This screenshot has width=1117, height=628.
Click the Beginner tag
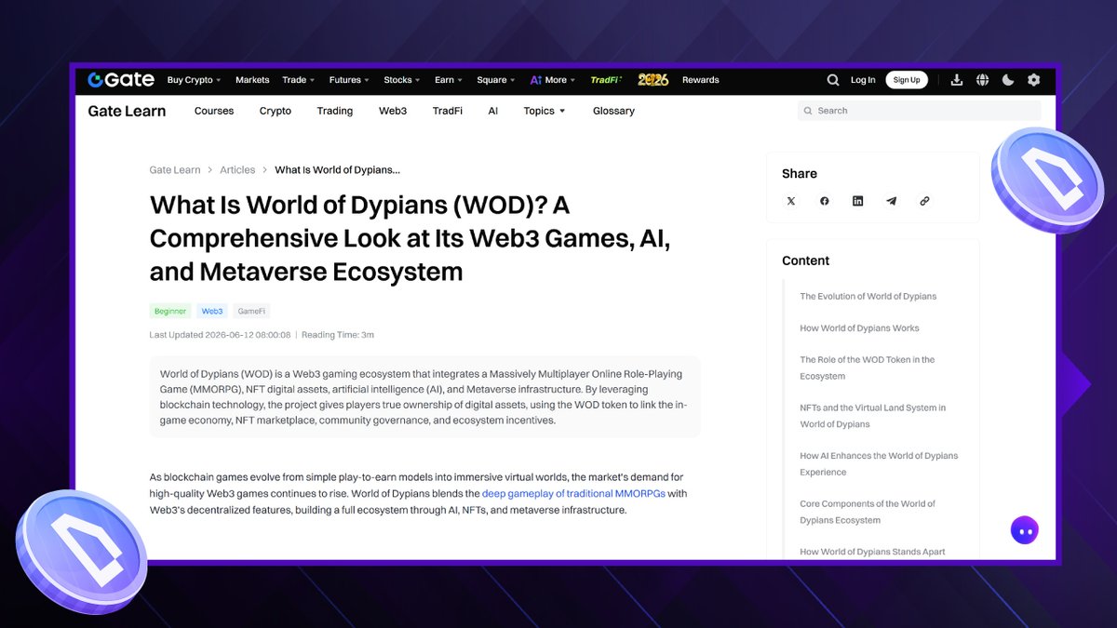click(x=170, y=312)
